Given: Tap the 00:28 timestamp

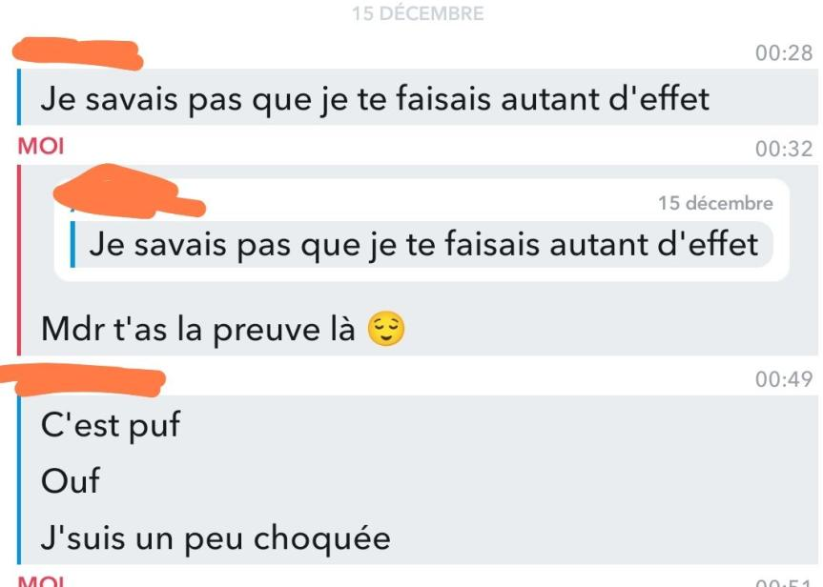Looking at the screenshot, I should pyautogui.click(x=784, y=53).
